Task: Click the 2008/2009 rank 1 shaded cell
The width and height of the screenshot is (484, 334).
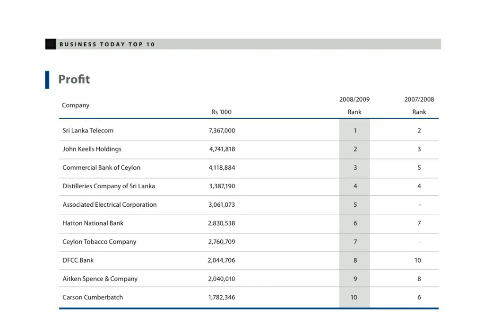Action: tap(355, 131)
